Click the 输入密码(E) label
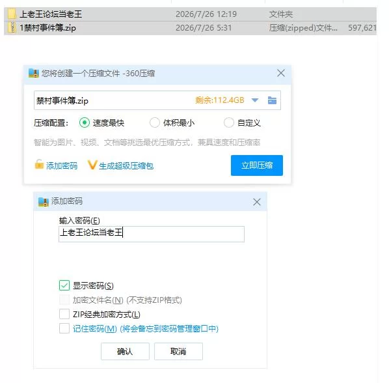This screenshot has height=383, width=389. 79,221
